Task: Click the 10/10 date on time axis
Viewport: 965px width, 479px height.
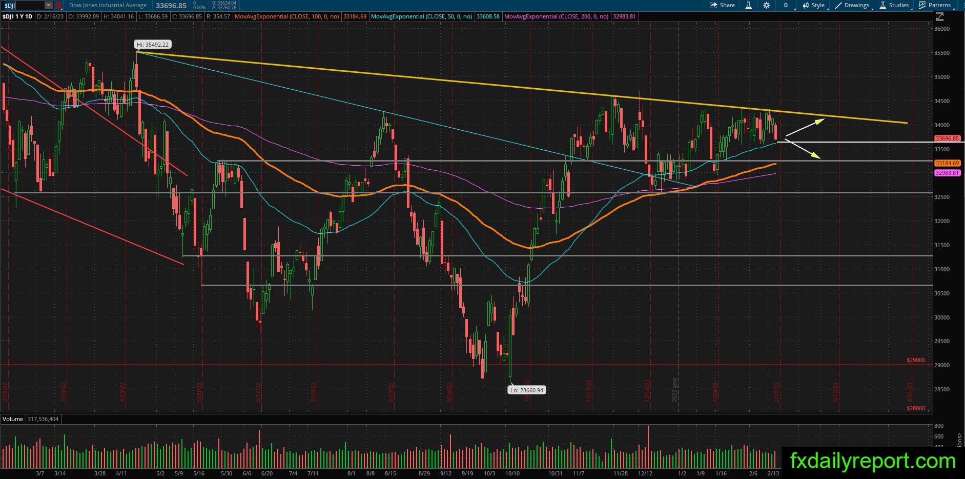Action: (512, 473)
